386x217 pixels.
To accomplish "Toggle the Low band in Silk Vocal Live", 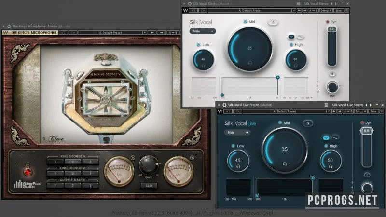I will [233, 146].
